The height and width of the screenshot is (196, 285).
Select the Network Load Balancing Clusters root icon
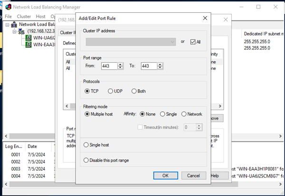pyautogui.click(x=14, y=25)
